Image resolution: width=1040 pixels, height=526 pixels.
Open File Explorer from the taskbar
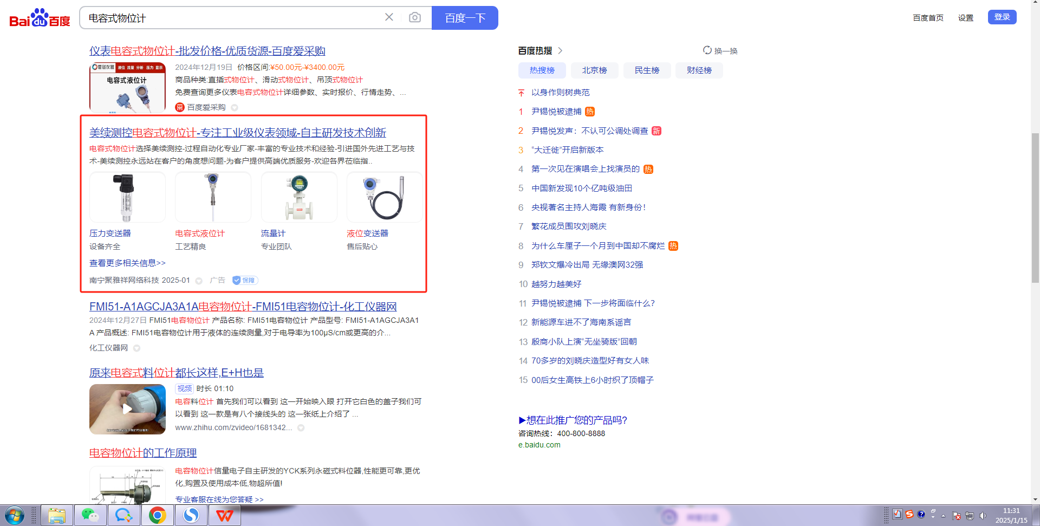57,515
